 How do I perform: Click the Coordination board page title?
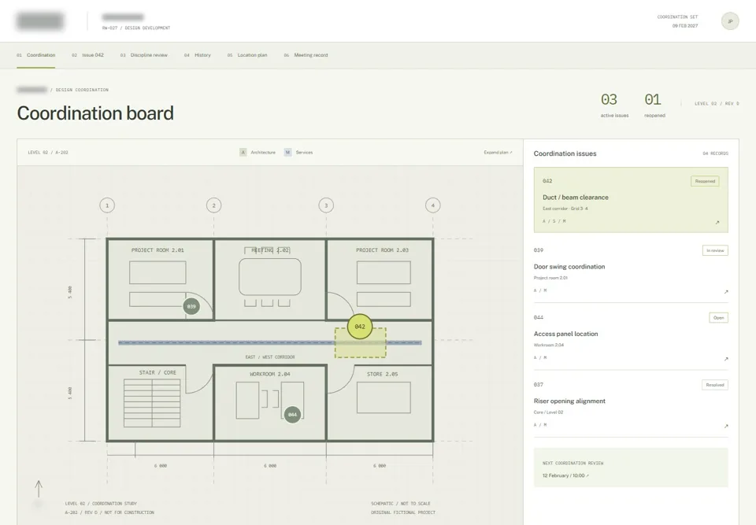tap(95, 113)
